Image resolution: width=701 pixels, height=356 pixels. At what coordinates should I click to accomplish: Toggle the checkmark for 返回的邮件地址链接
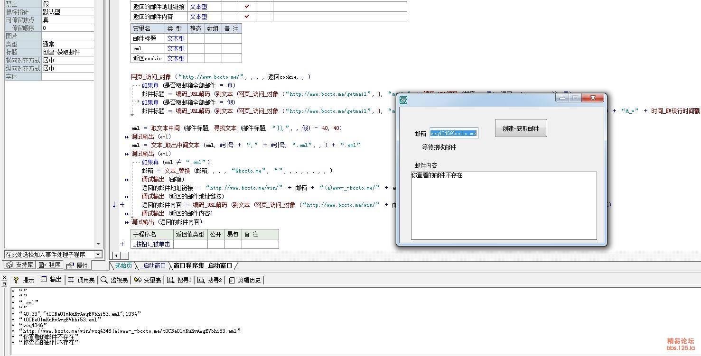coord(247,7)
